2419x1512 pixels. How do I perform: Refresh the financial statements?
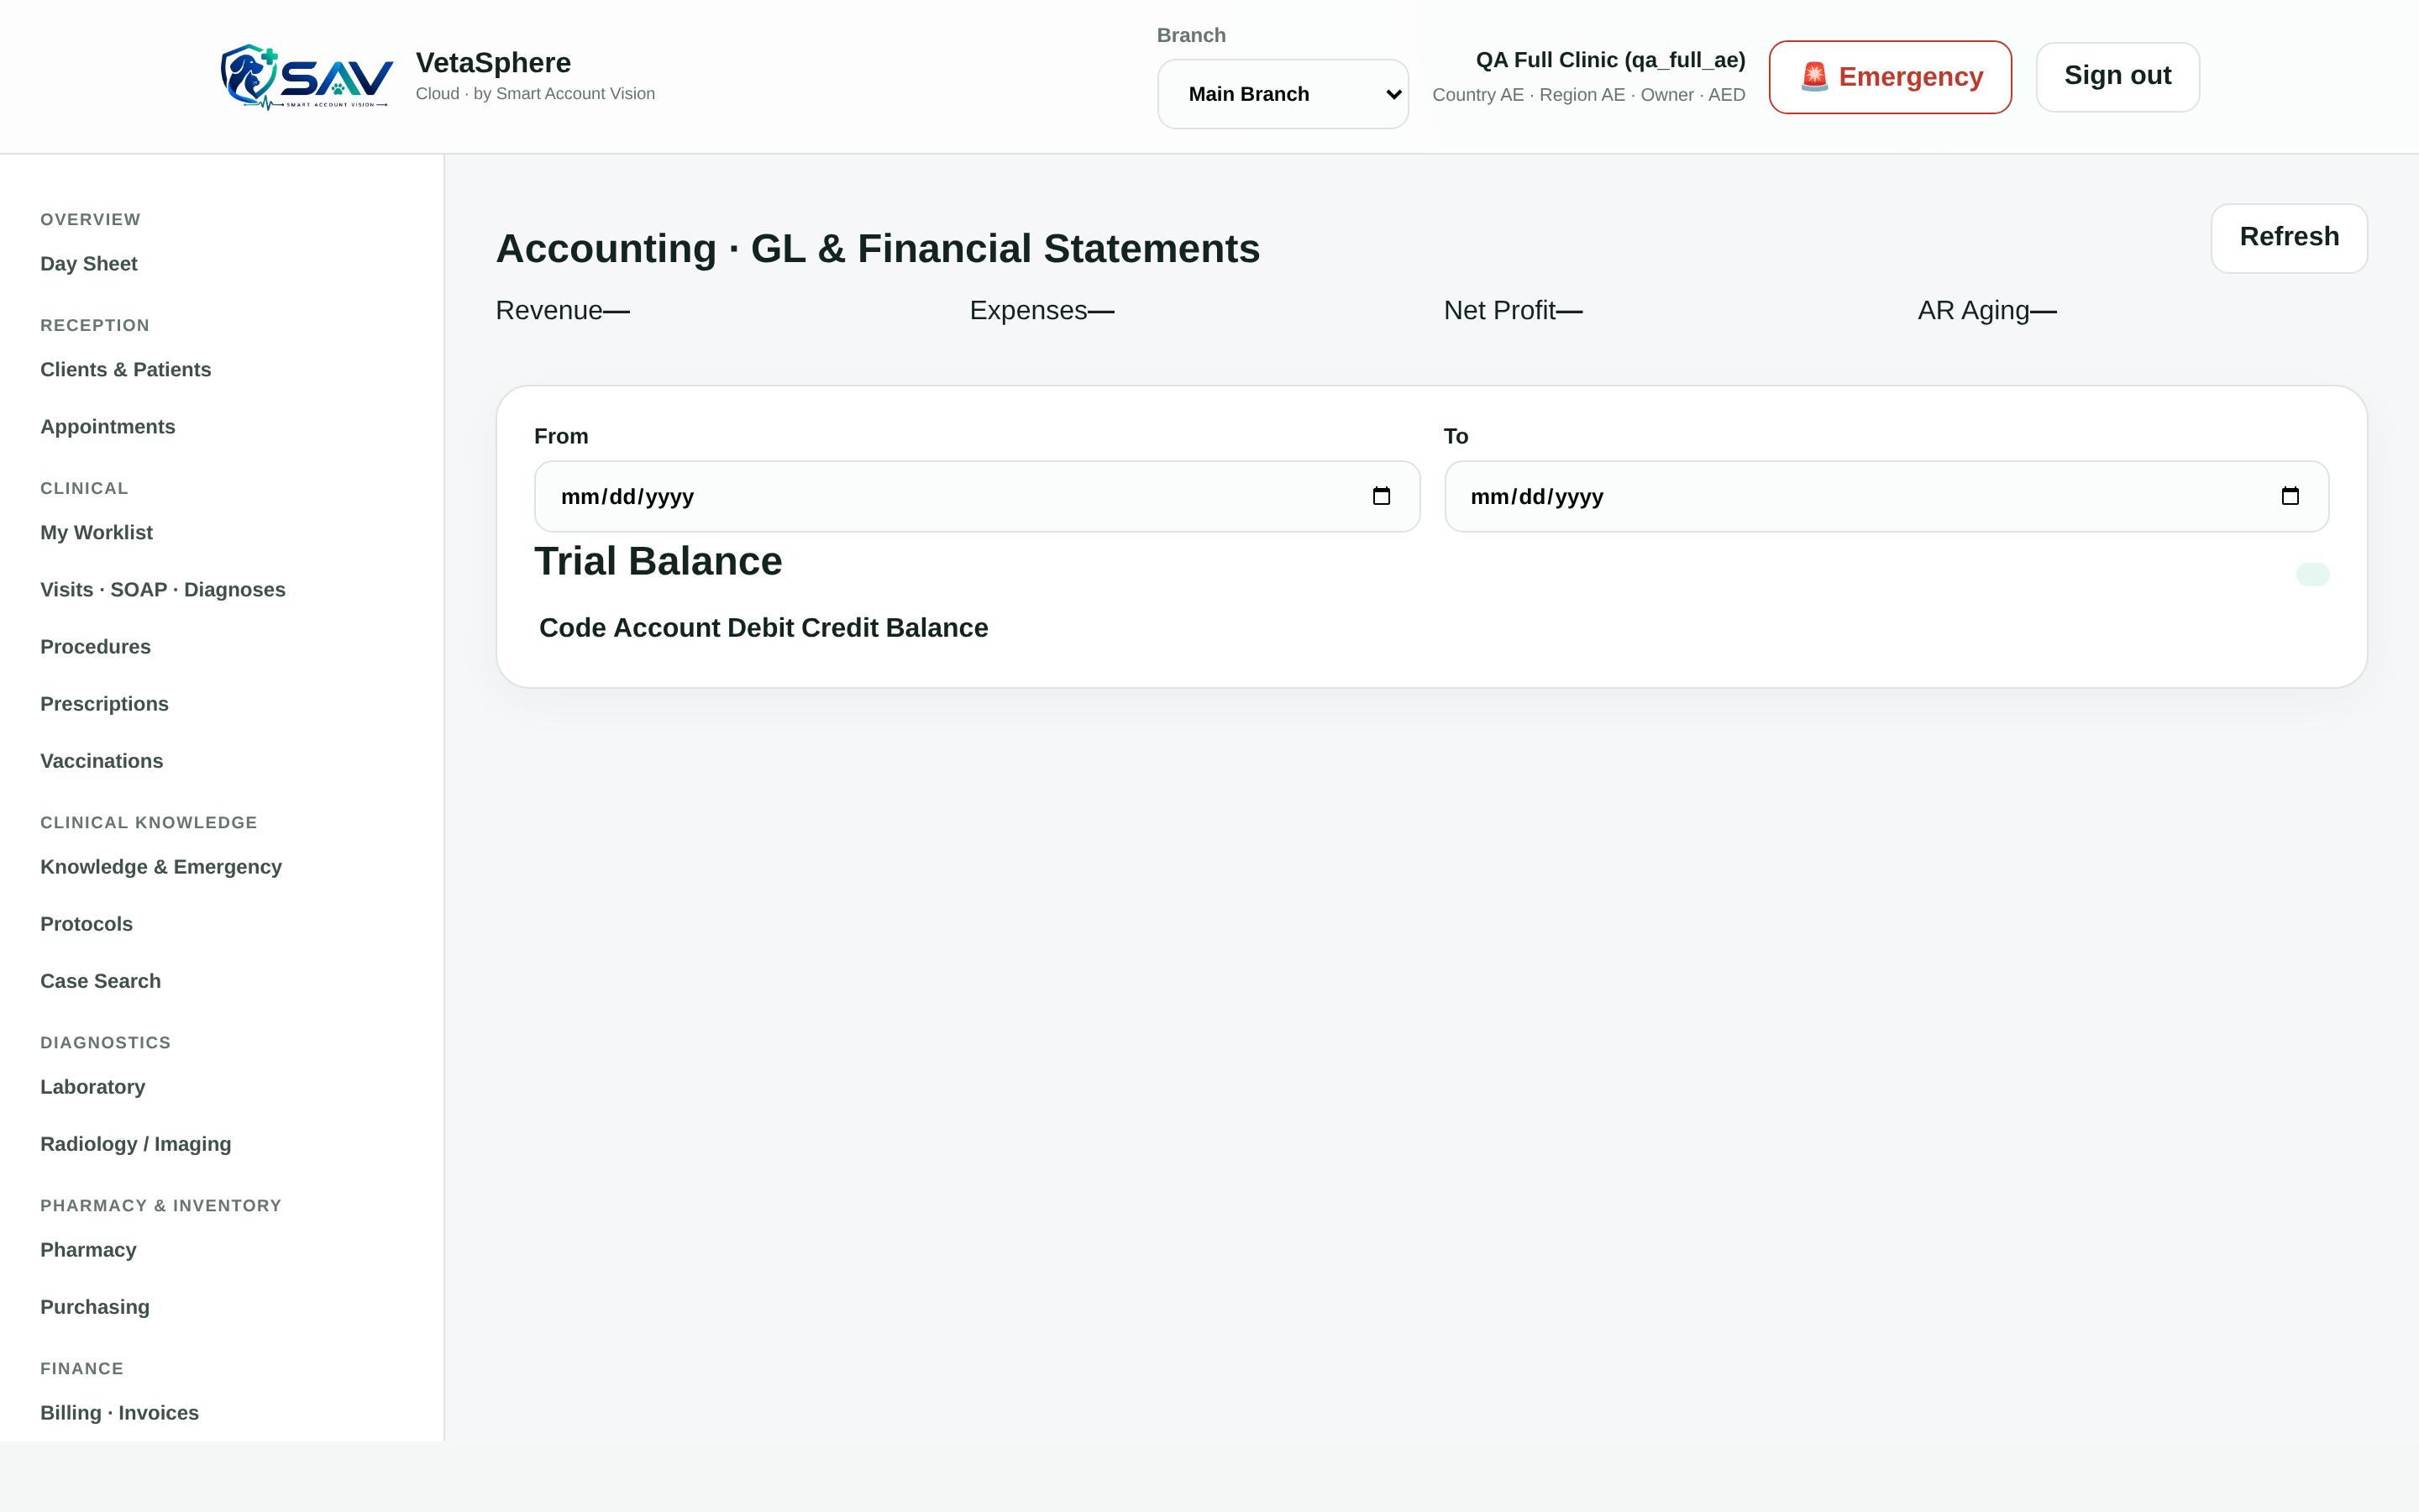click(2288, 237)
